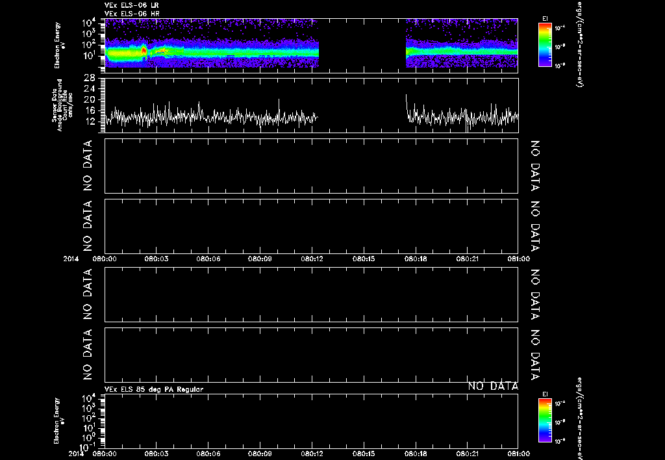This screenshot has height=460, width=665.
Task: Click the '080:06' label on the middle time axis
Action: (208, 259)
